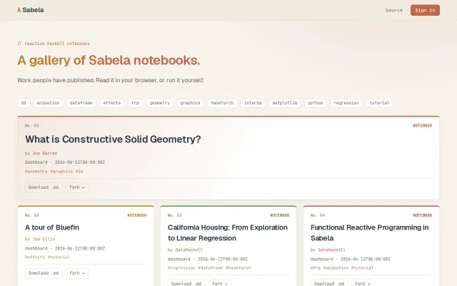Screen dimensions: 457x286
Task: Select the hasktorch tag chip
Action: (222, 103)
